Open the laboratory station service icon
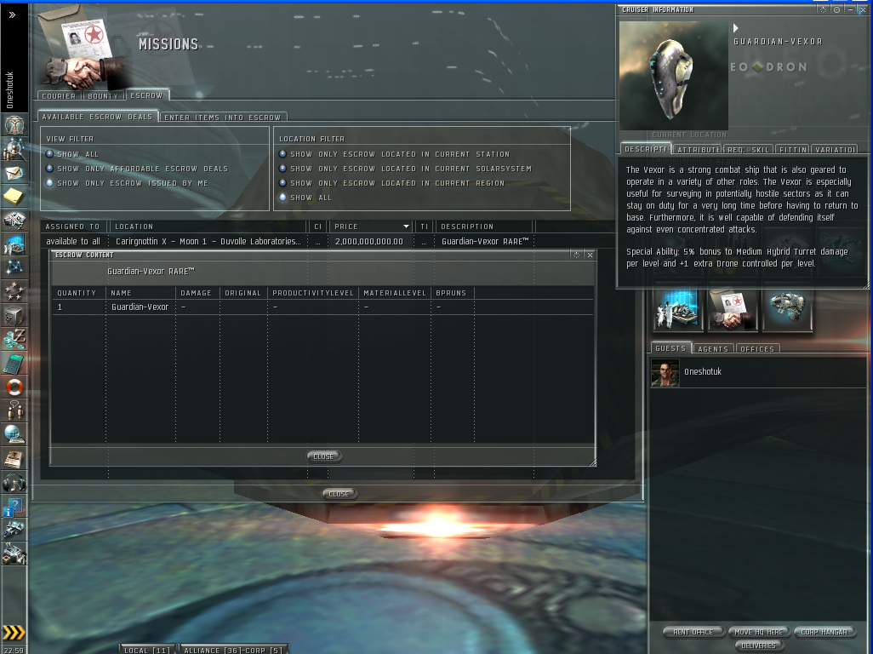Image resolution: width=873 pixels, height=654 pixels. (677, 310)
